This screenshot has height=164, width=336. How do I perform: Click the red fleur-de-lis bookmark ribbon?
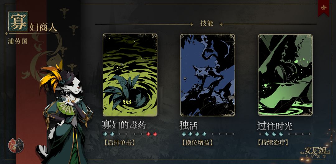324,8
